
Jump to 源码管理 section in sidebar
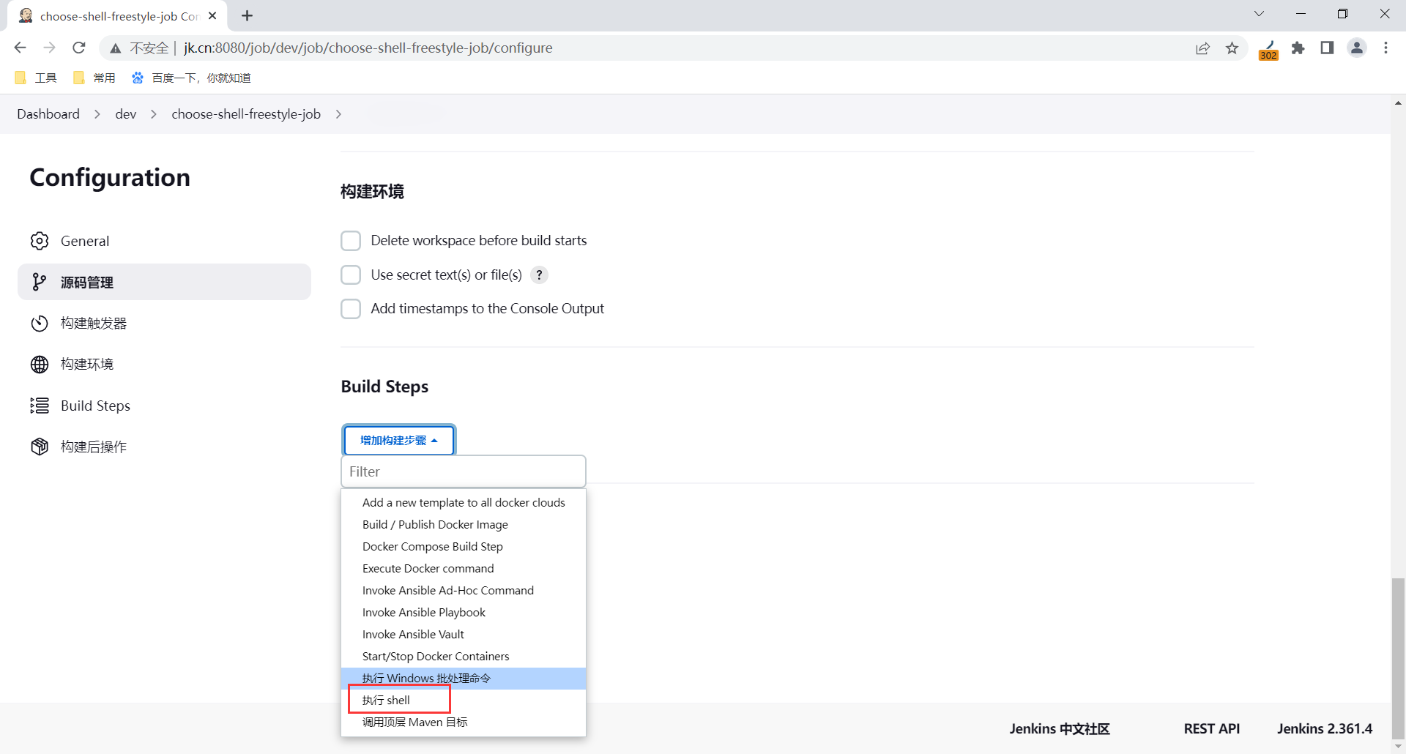(x=164, y=282)
